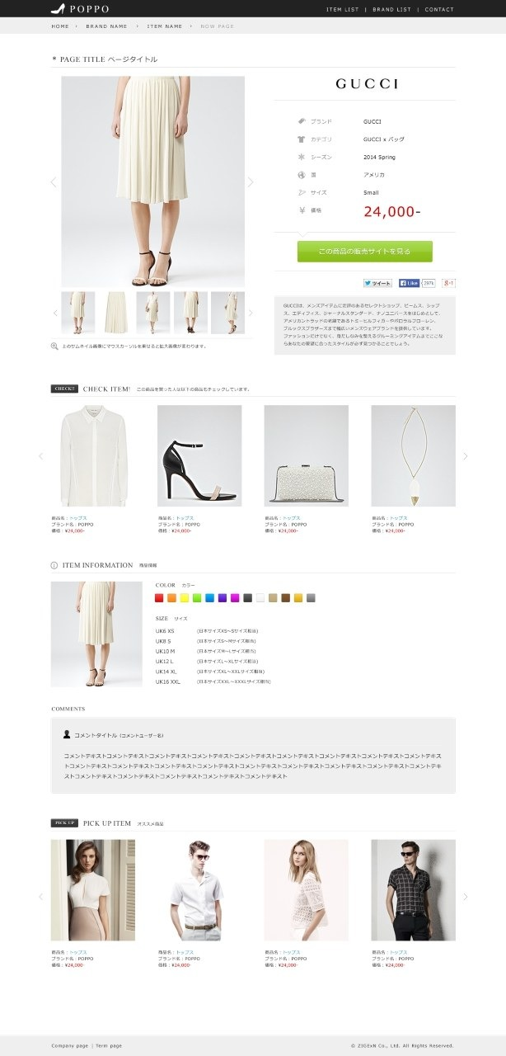The image size is (506, 1056).
Task: Click the Facebook Like button
Action: (409, 283)
